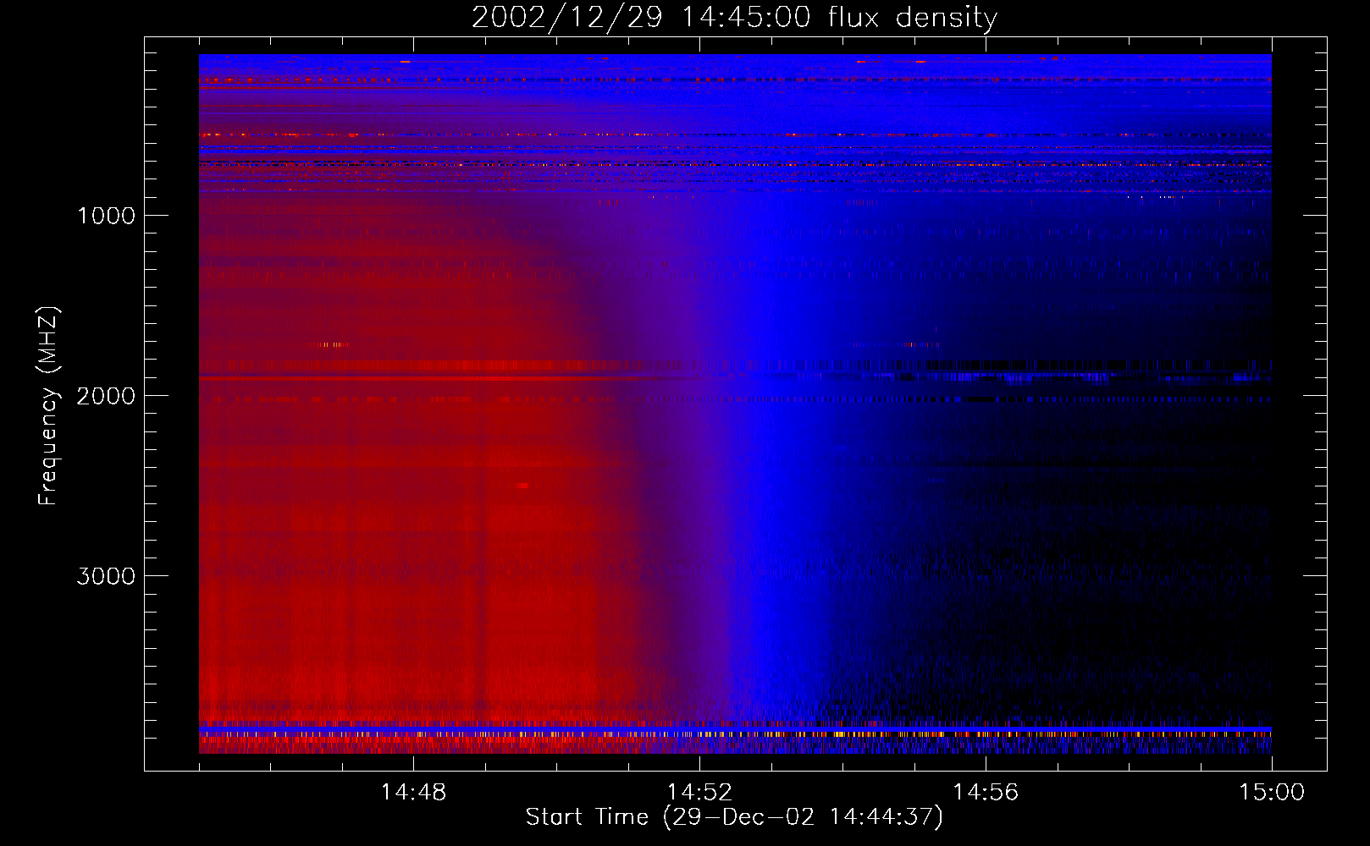1370x846 pixels.
Task: Click the '15:00' time tick label
Action: [x=1272, y=793]
